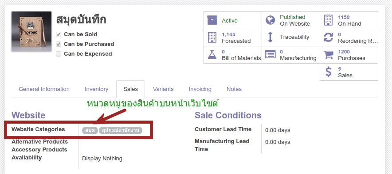Toggle the Can be Purchased checkbox
This screenshot has width=392, height=174.
59,44
